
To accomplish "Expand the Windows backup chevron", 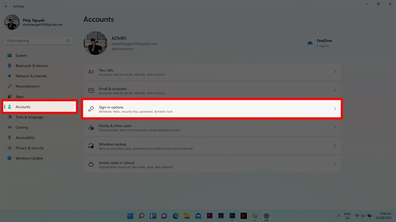I will click(x=335, y=146).
